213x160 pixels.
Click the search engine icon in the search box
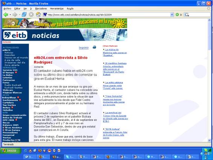click(187, 15)
